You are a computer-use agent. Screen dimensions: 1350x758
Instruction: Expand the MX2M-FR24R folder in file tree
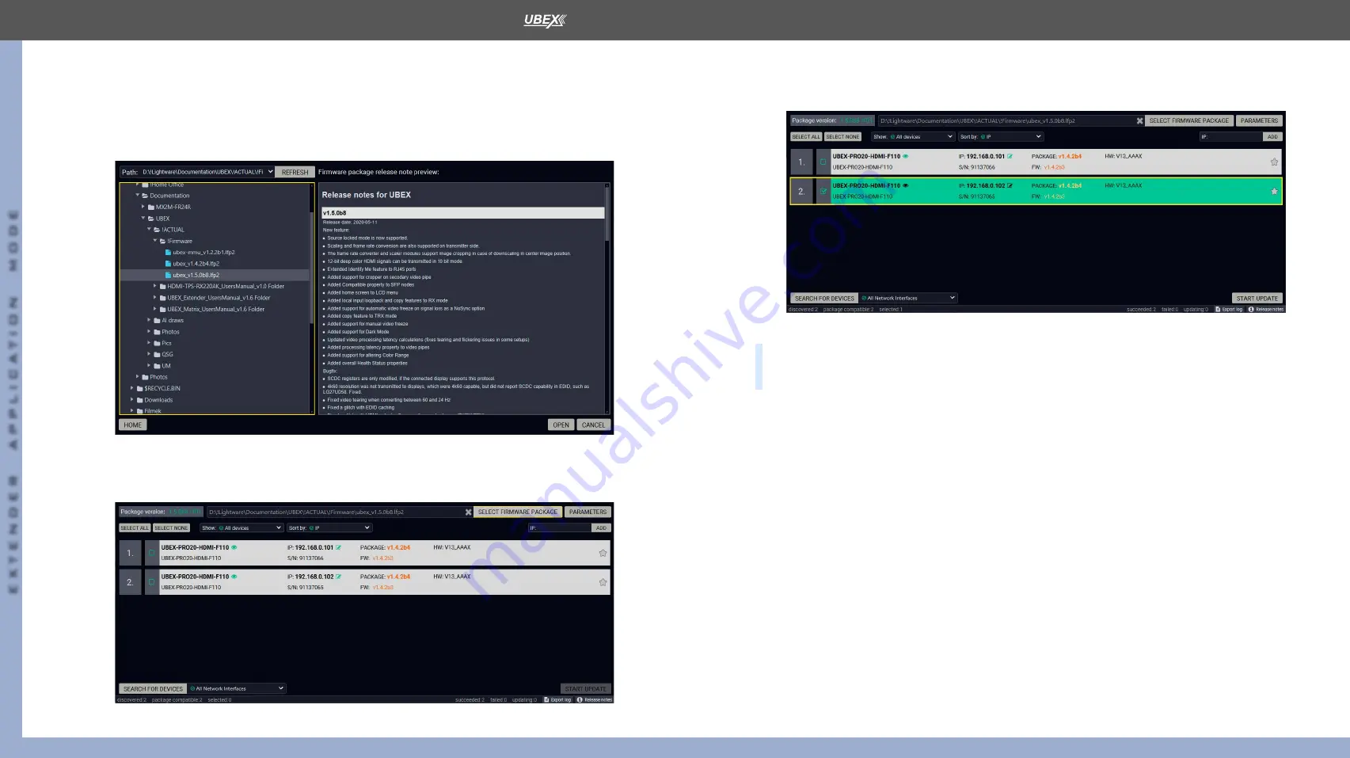pos(143,207)
